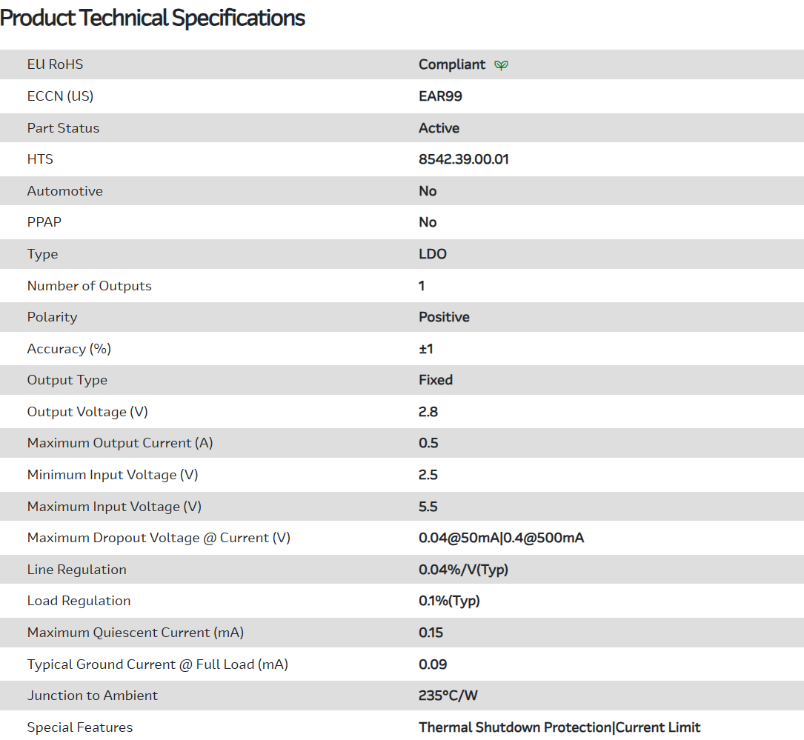The width and height of the screenshot is (804, 740).
Task: Select the HTS code 8542.39.00.01
Action: [x=463, y=159]
